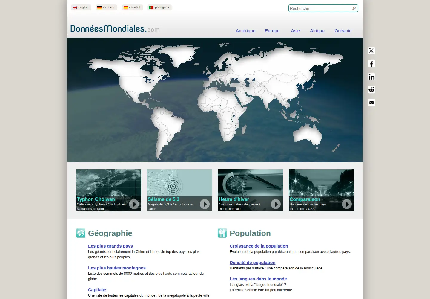Click the Géographie section heading
This screenshot has height=299, width=430.
(x=110, y=233)
